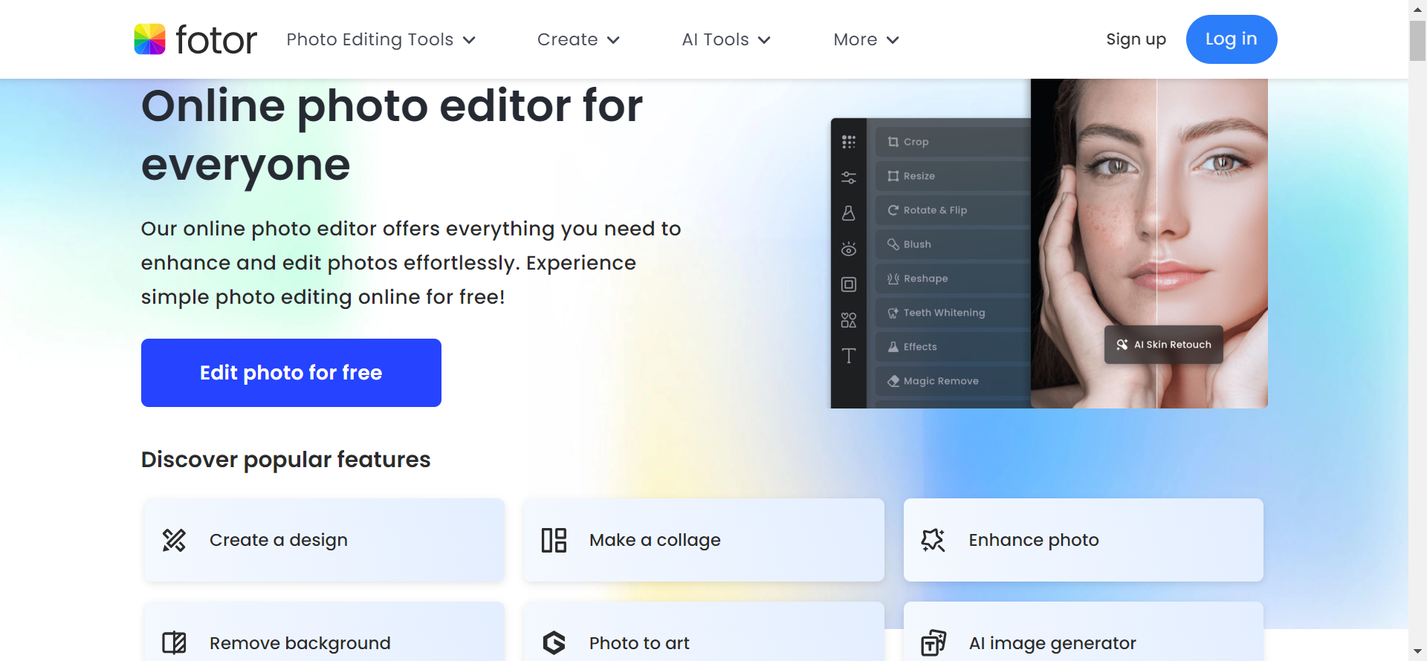Screen dimensions: 1427x661
Task: Click the AI Skin Retouch label
Action: (1164, 345)
